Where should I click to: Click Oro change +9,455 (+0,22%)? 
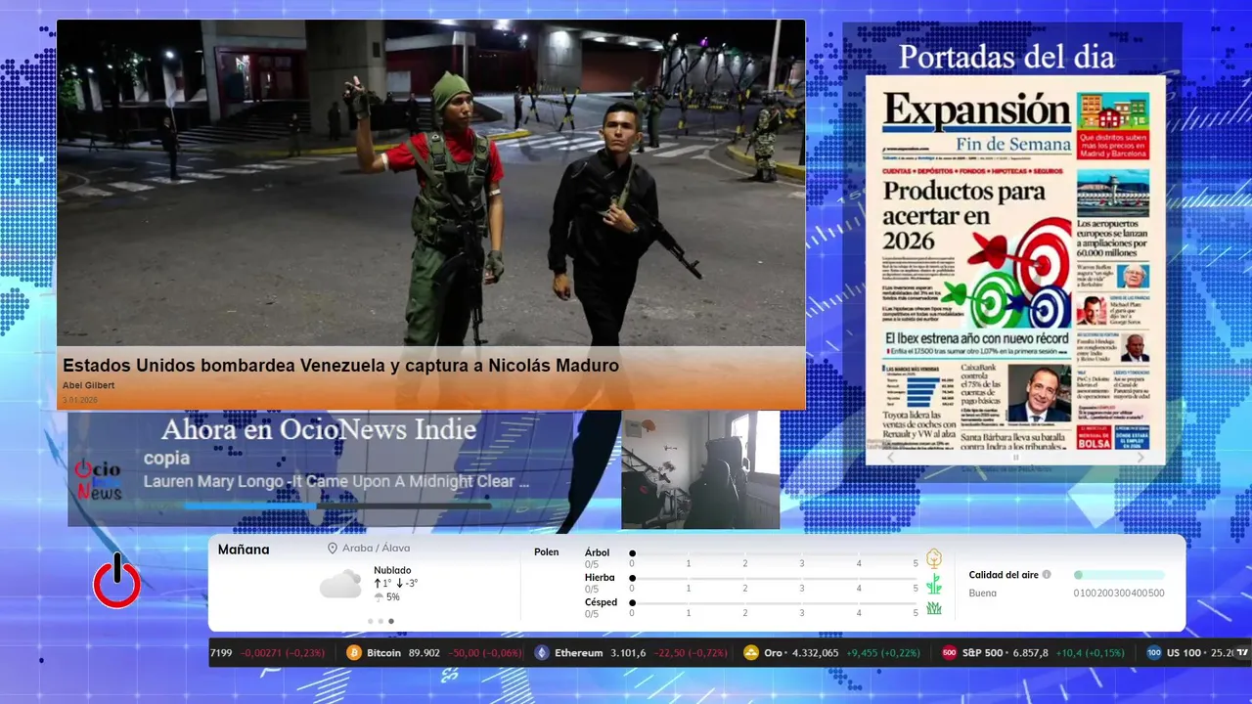click(883, 653)
